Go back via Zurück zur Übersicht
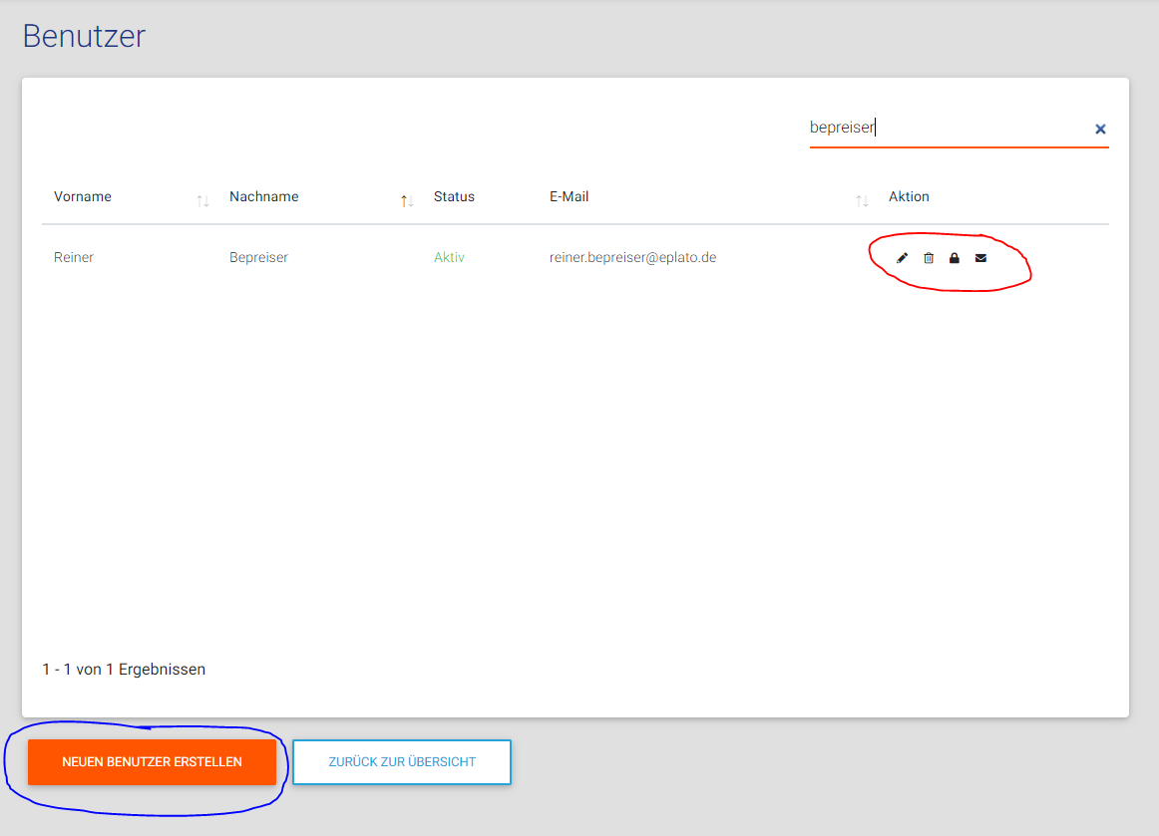The height and width of the screenshot is (836, 1159). 402,762
